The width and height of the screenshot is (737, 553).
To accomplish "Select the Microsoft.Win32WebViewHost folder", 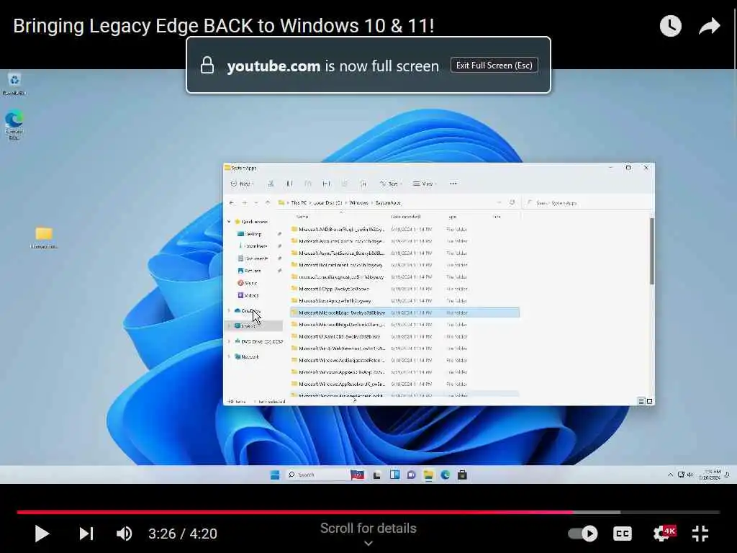I will pyautogui.click(x=404, y=349).
